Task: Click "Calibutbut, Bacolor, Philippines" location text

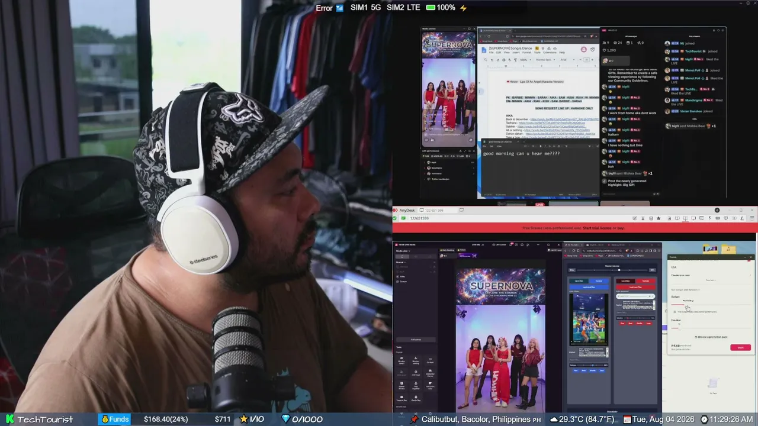Action: coord(476,419)
